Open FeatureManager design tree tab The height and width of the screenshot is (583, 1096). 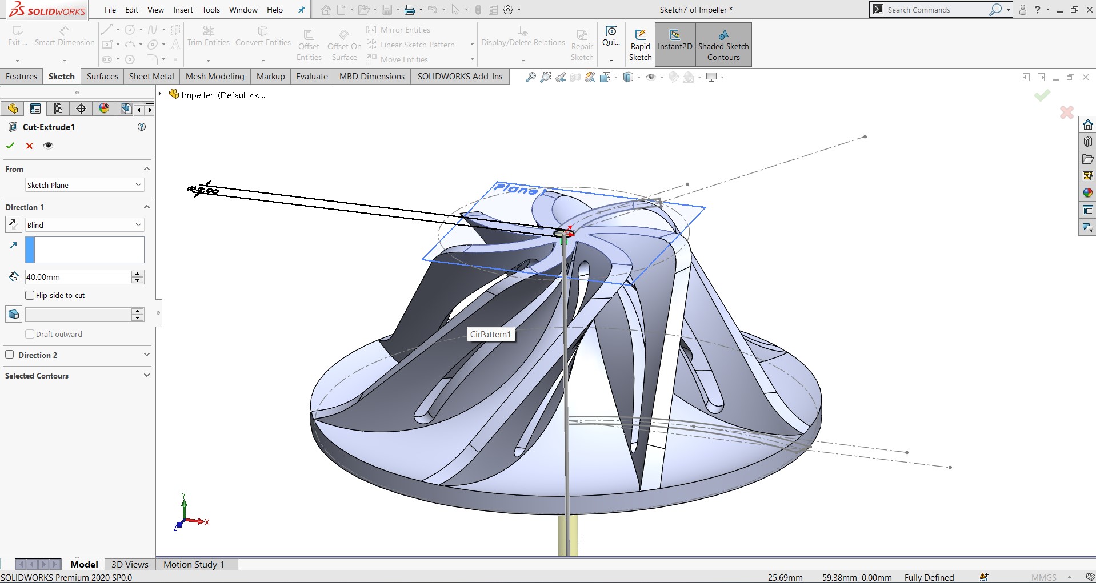(13, 108)
